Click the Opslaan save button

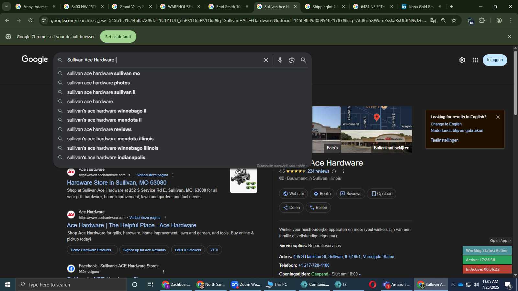[381, 194]
